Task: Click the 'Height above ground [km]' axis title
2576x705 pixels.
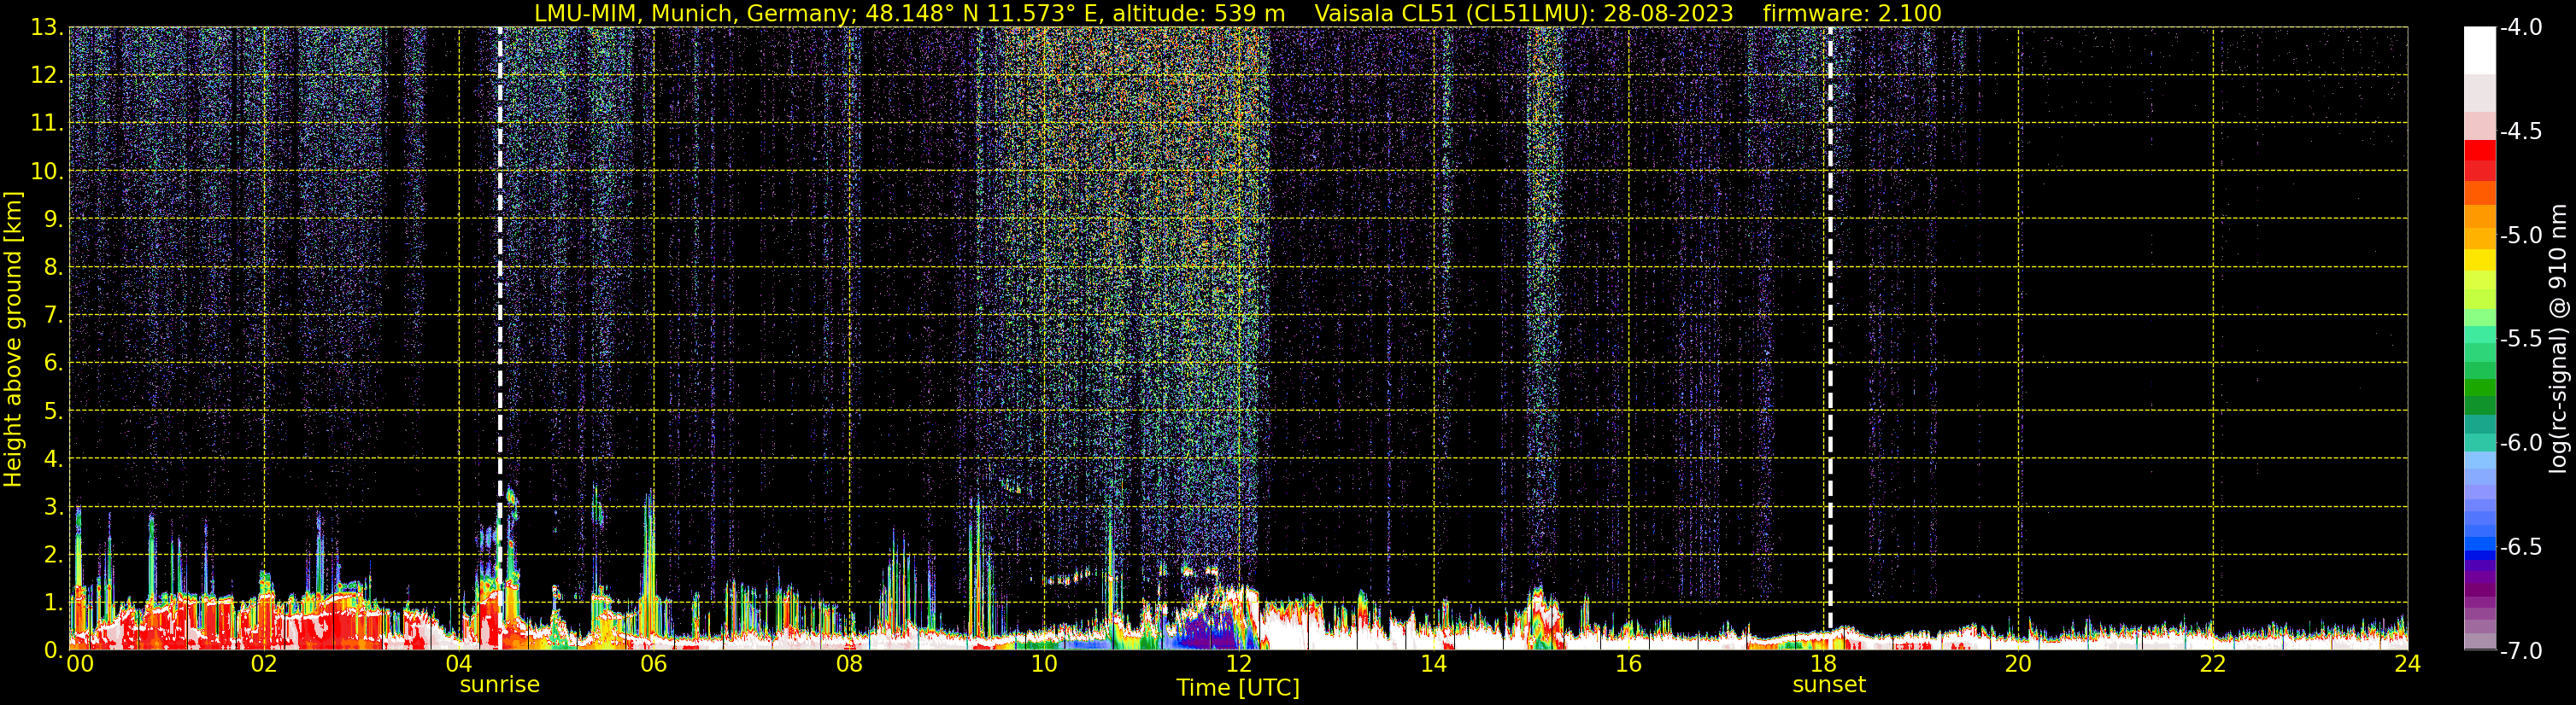Action: pos(13,340)
